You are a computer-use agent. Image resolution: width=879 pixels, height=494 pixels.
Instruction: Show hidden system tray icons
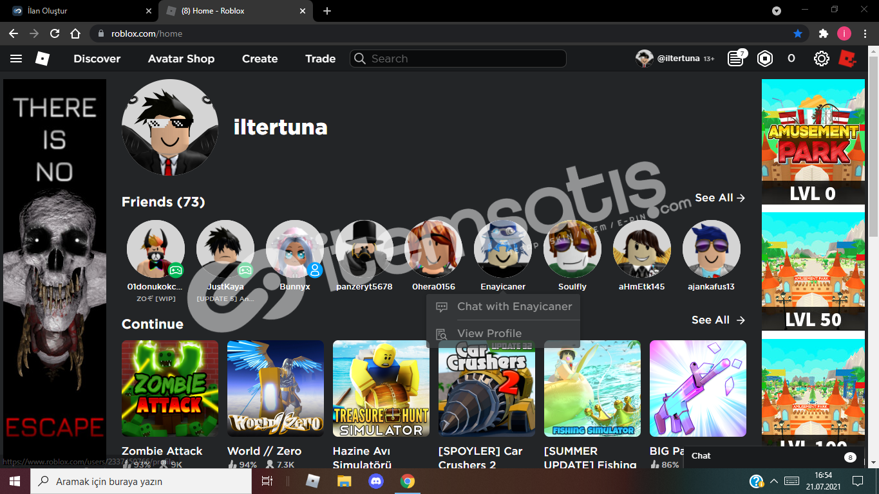(x=773, y=481)
